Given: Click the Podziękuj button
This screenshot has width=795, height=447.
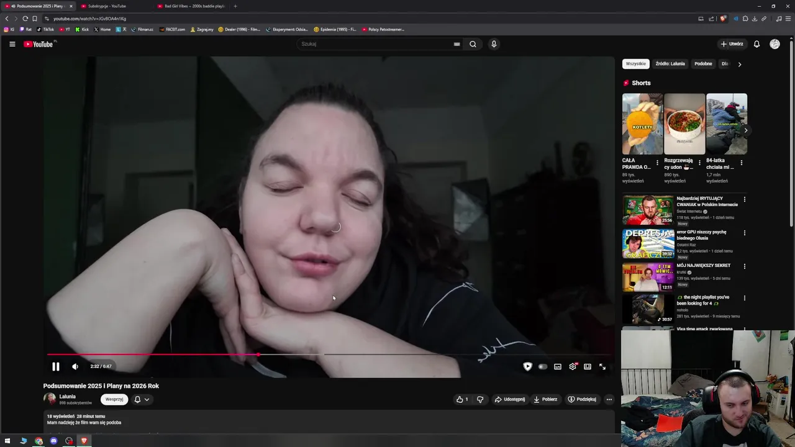Looking at the screenshot, I should click(582, 399).
